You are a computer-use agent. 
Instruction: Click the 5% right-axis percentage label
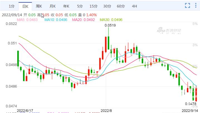[195, 24]
